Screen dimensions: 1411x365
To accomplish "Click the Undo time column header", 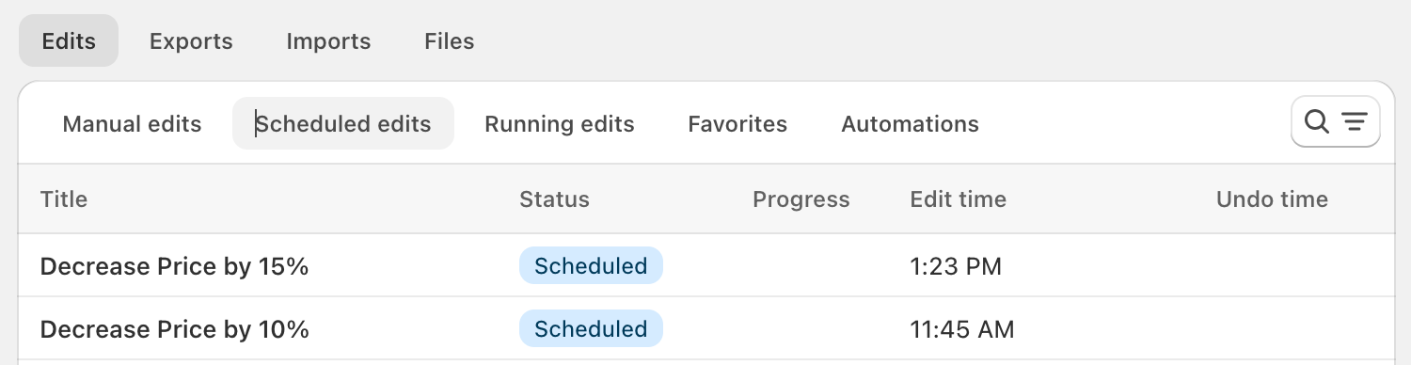I will (x=1272, y=199).
